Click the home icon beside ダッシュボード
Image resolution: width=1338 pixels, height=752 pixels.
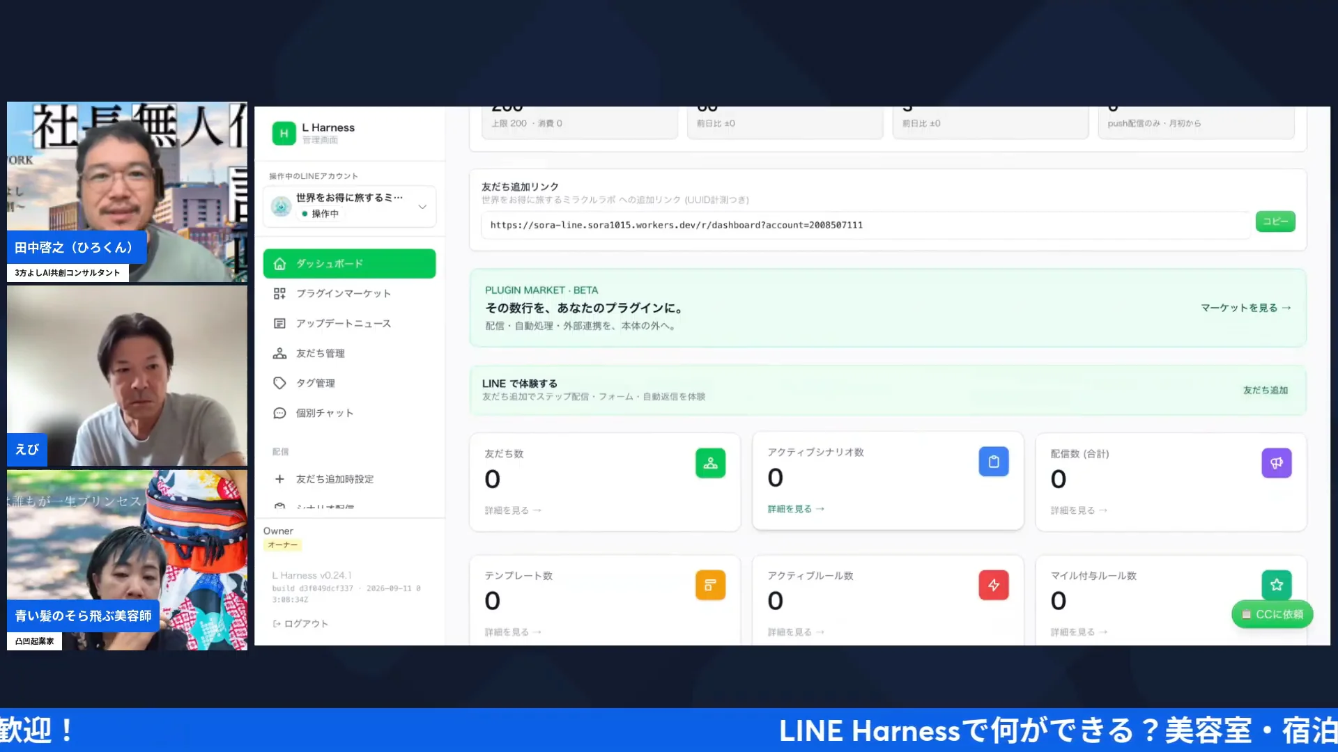point(279,264)
